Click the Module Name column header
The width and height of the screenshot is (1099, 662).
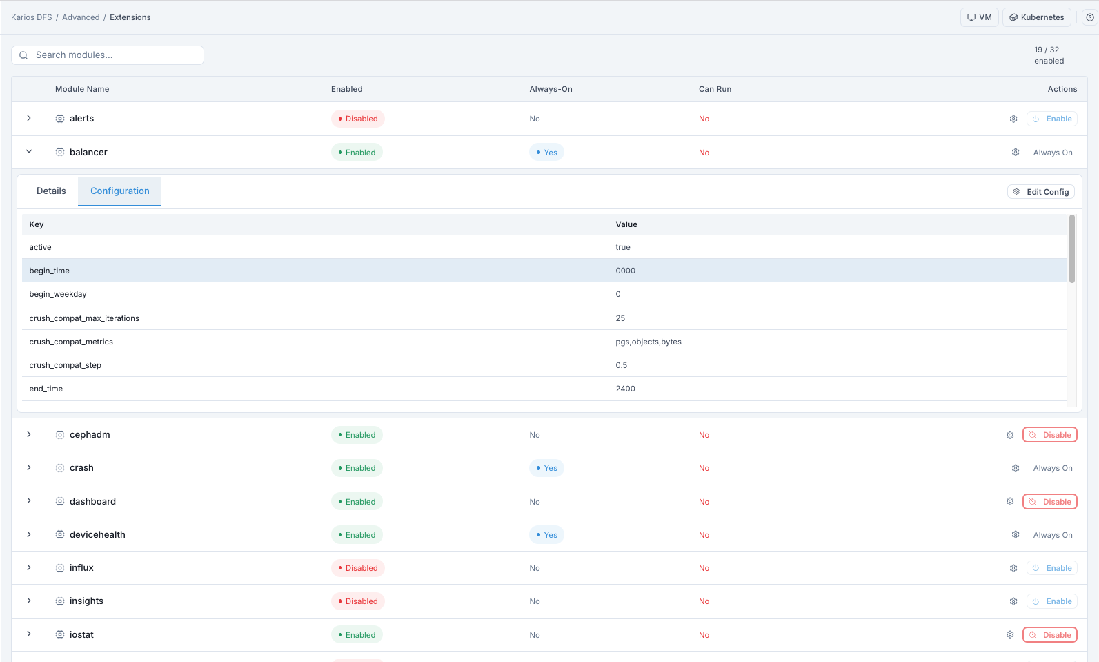click(x=82, y=89)
